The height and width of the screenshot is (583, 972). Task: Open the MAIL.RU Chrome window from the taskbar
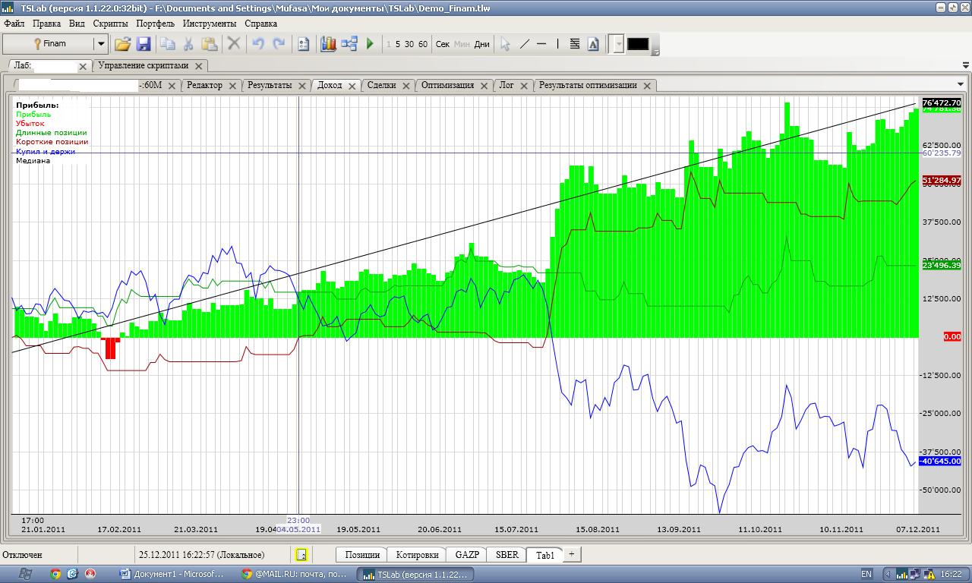pyautogui.click(x=293, y=574)
